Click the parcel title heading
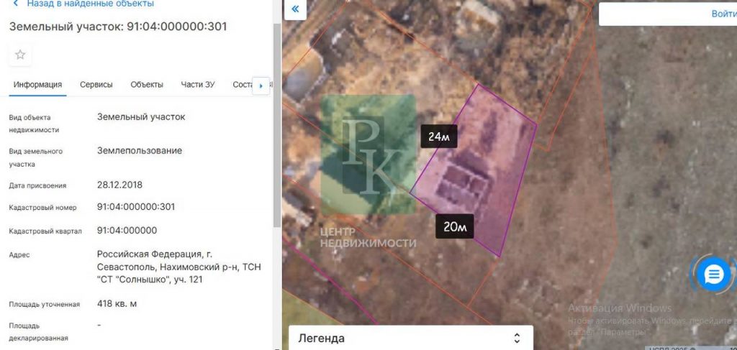737x350 pixels. 118,27
